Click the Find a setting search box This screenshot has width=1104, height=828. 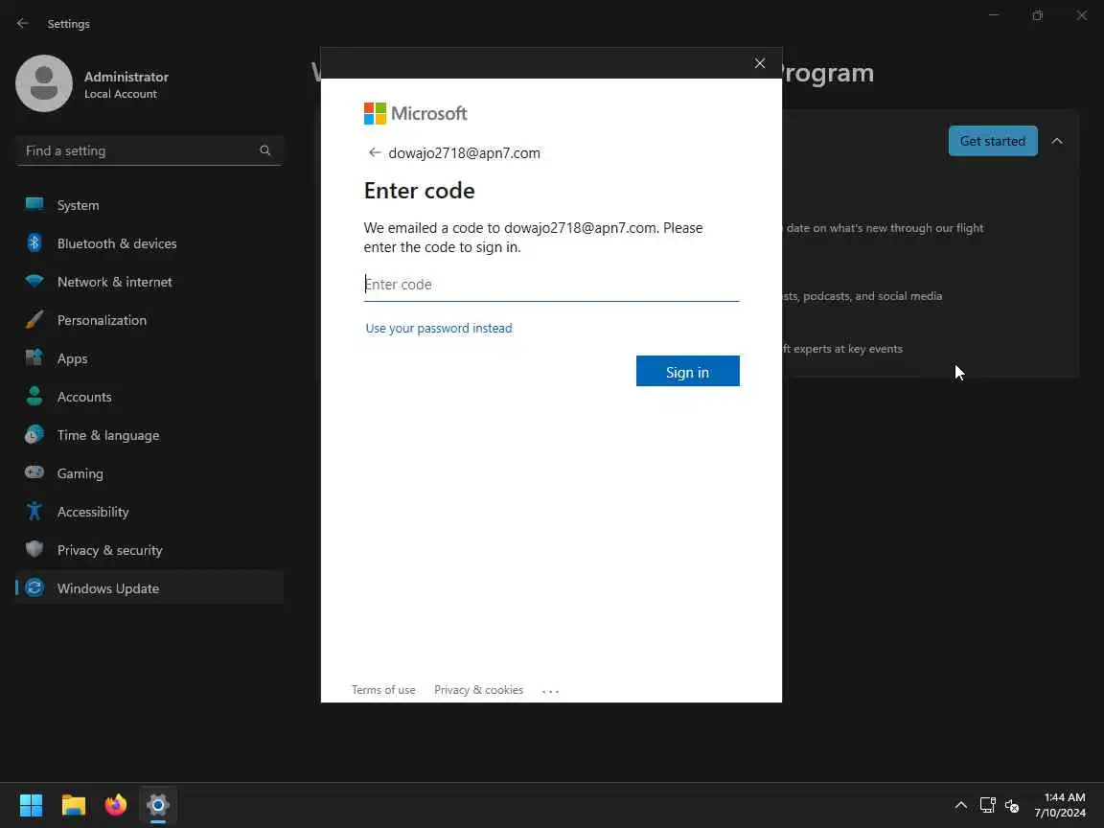[149, 150]
